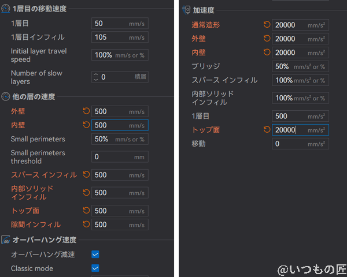347x277 pixels.
Task: Reset the 内壁 speed value icon
Action: point(86,125)
